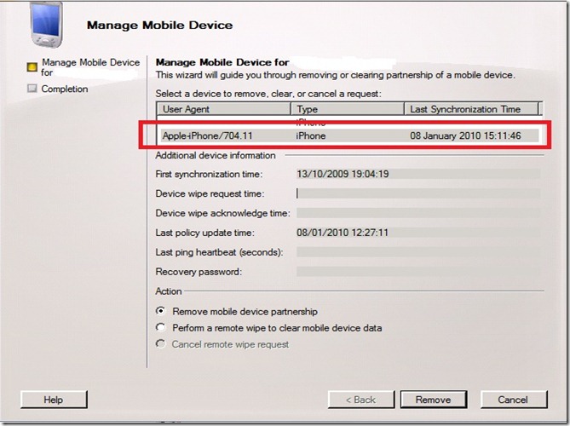Click the Back button

coord(361,400)
